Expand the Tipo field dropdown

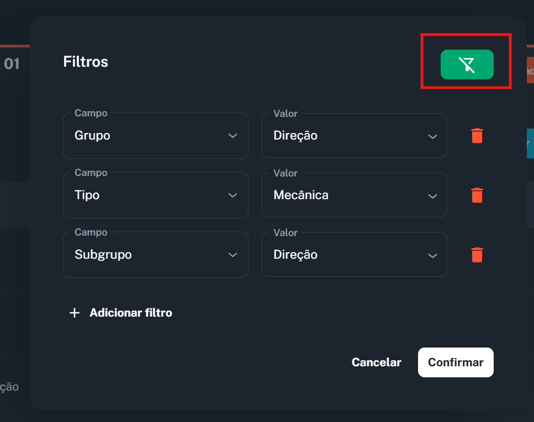156,195
